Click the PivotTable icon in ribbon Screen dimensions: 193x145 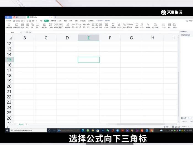[x=9, y=25]
